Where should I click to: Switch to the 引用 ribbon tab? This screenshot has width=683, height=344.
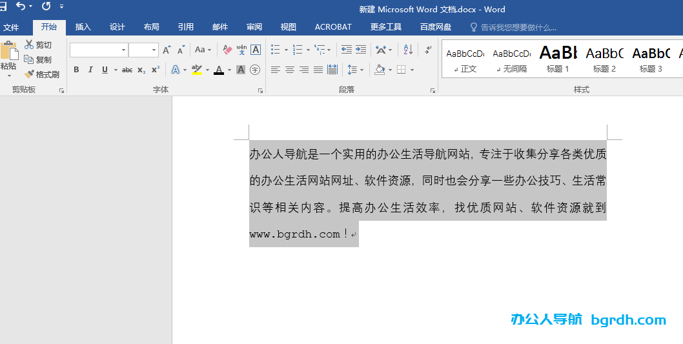coord(185,27)
